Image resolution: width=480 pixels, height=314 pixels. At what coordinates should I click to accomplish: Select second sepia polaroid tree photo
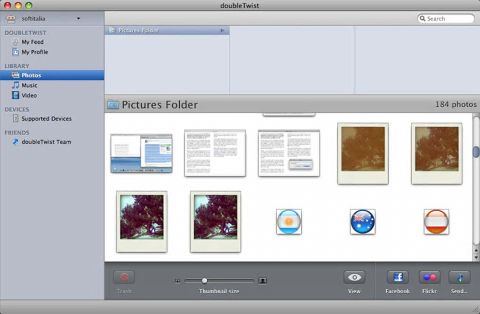point(437,153)
